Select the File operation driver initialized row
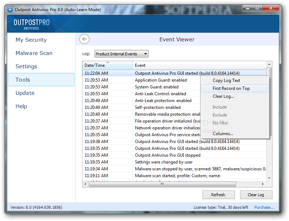The image size is (289, 221). point(141,121)
